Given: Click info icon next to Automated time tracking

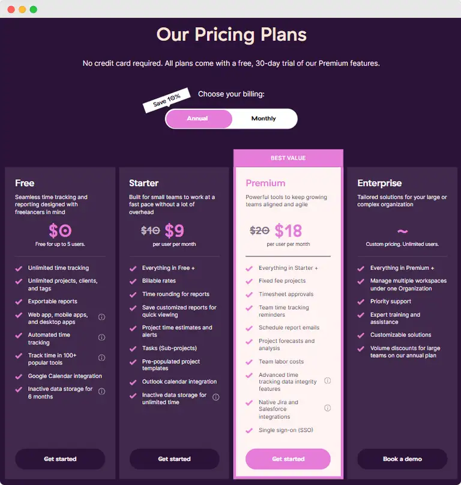Looking at the screenshot, I should pyautogui.click(x=102, y=338).
